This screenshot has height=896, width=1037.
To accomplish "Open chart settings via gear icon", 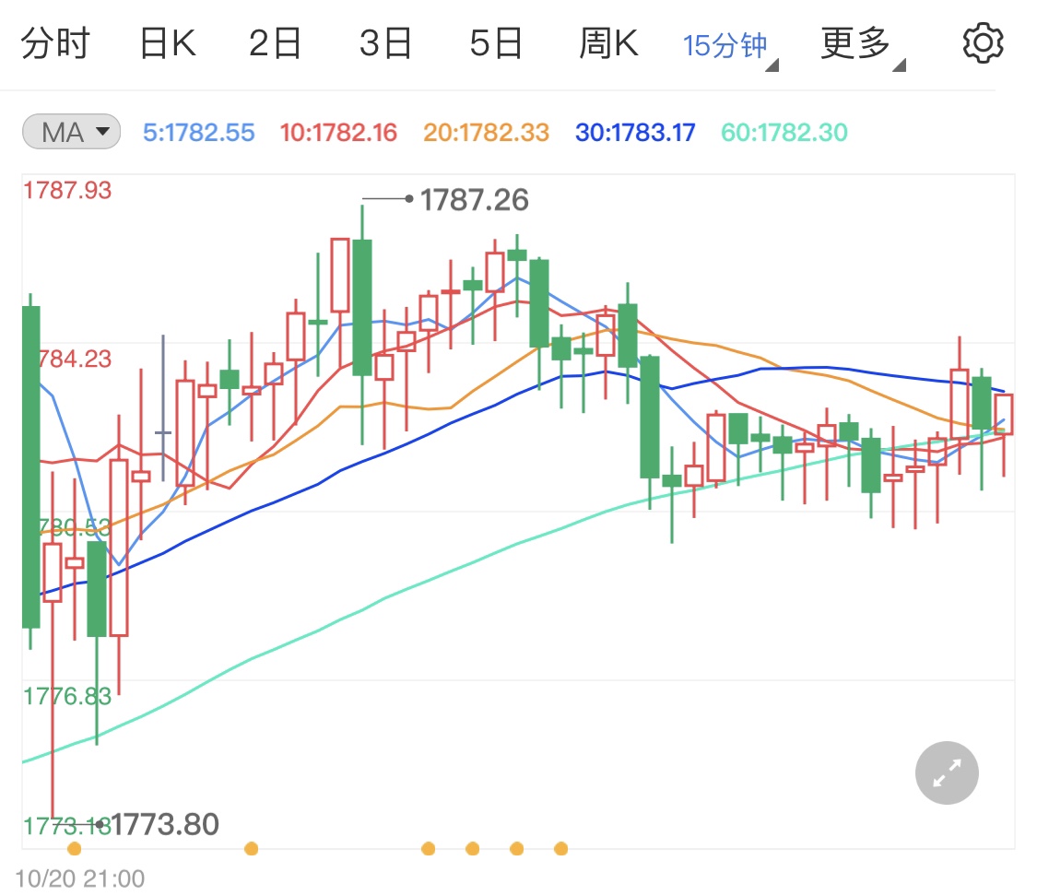I will pos(983,41).
